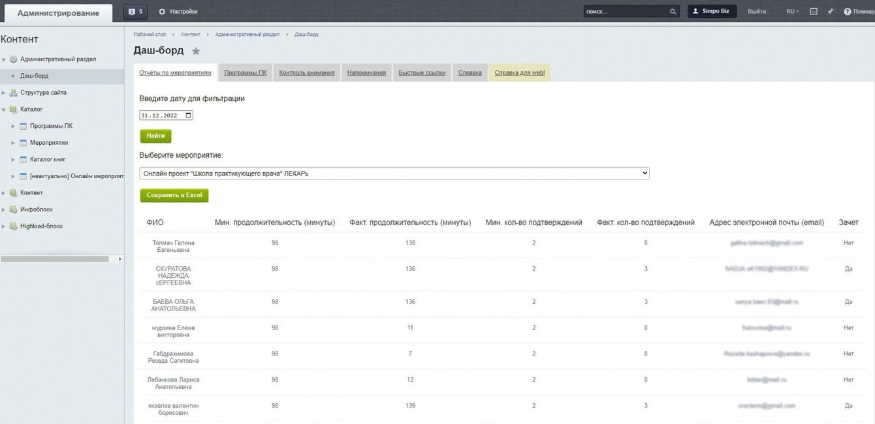Open the Контроль внимания tab
The image size is (875, 424).
pyautogui.click(x=307, y=73)
